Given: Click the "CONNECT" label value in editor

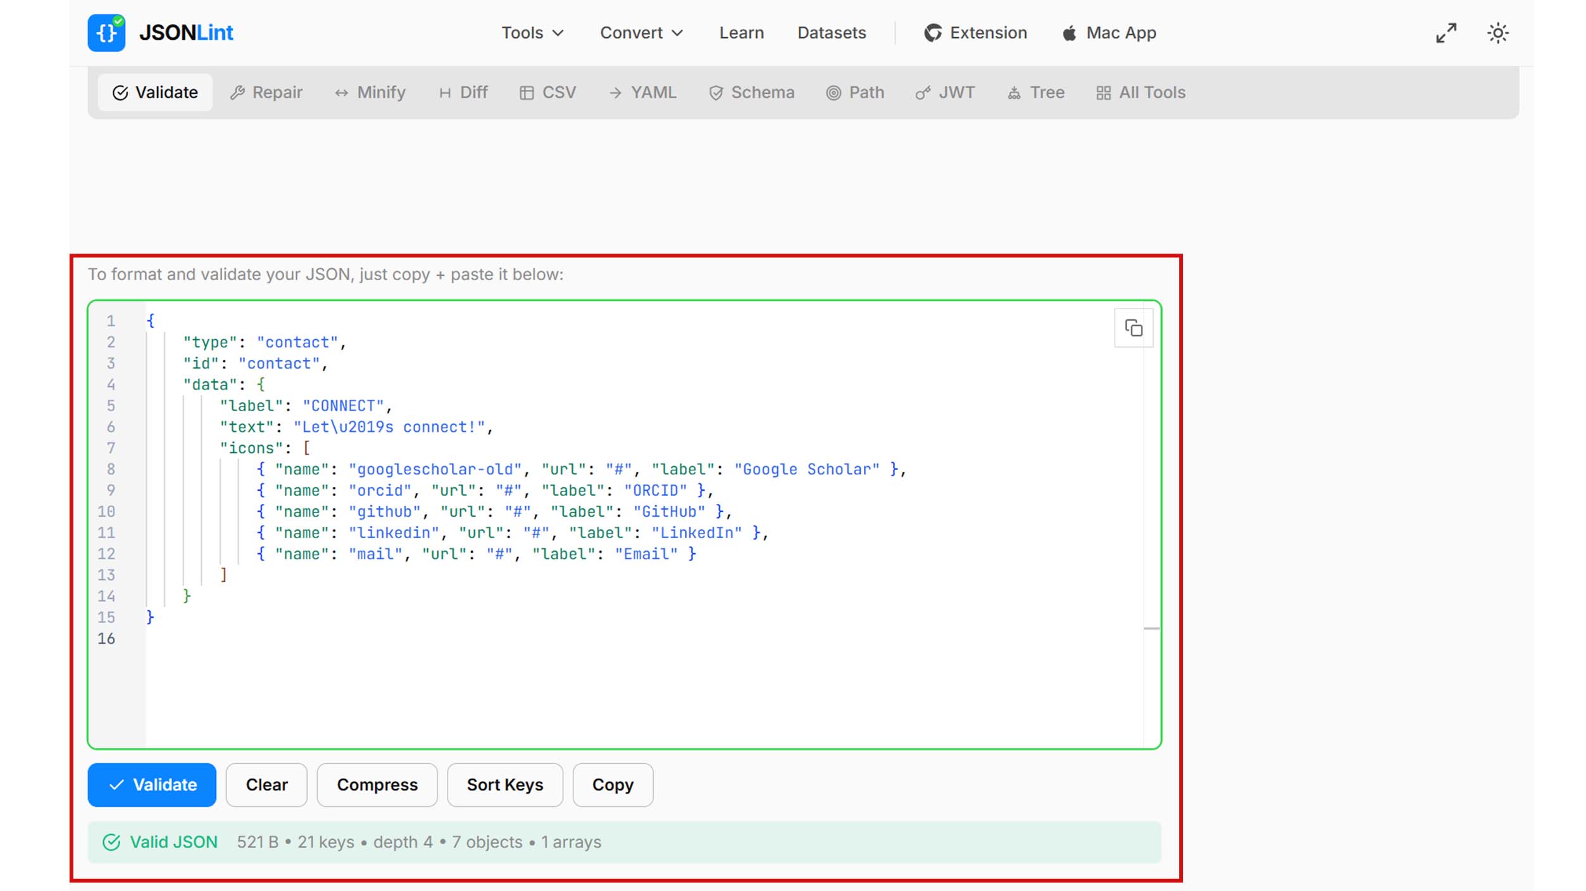Looking at the screenshot, I should click(x=343, y=406).
